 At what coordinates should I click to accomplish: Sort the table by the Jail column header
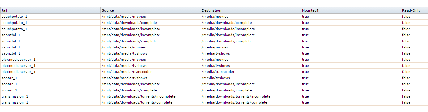coord(50,10)
